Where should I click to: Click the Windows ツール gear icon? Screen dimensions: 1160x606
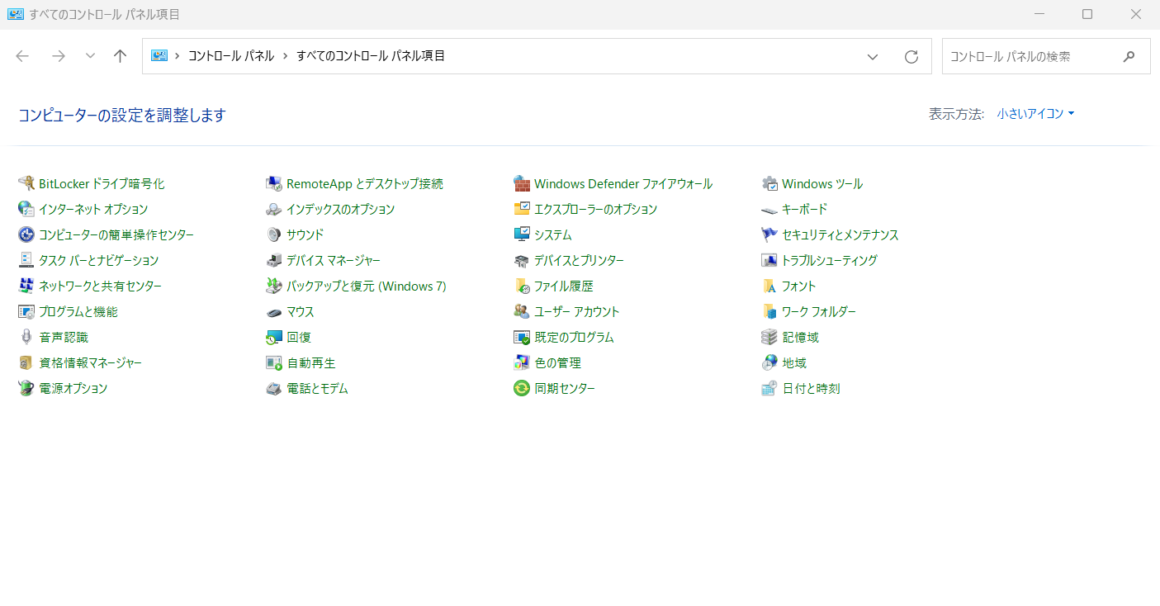coord(769,183)
